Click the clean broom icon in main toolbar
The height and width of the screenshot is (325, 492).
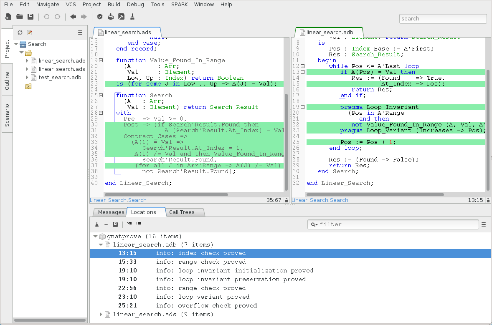click(132, 17)
